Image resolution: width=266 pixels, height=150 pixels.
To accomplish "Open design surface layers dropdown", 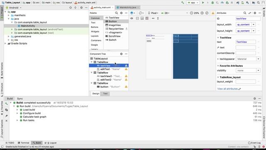I will pos(133,13).
